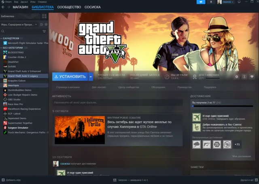Click the downloads icon in bottom bar
This screenshot has width=259, height=184.
tap(115, 180)
